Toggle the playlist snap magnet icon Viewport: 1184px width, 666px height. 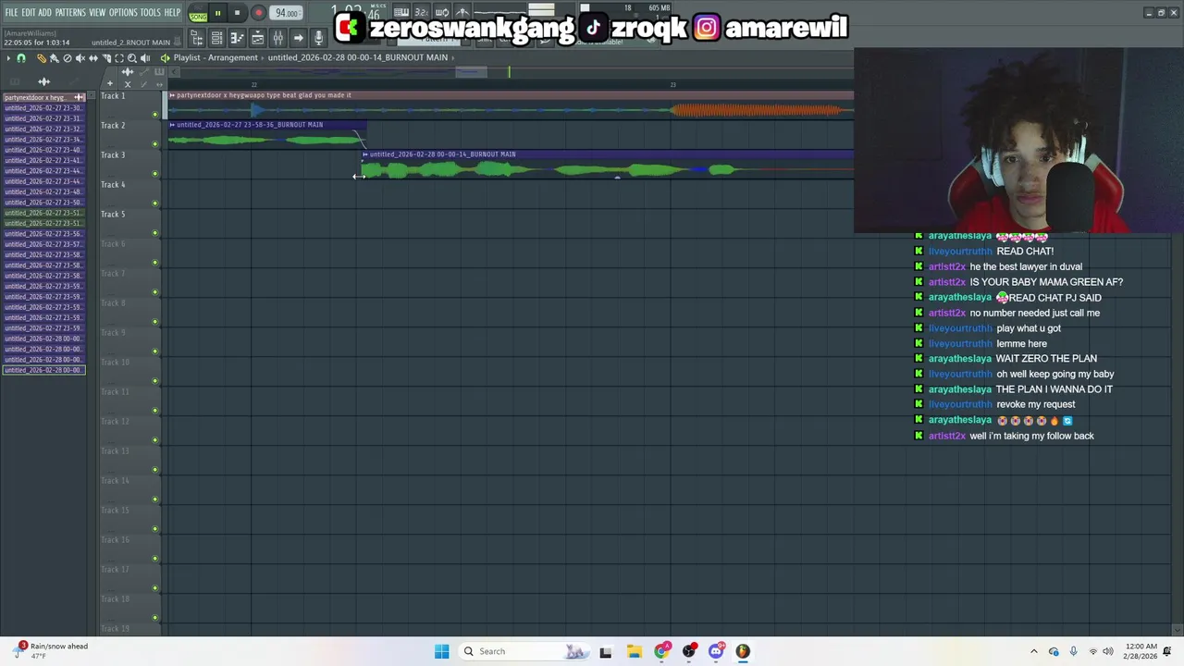pos(21,58)
